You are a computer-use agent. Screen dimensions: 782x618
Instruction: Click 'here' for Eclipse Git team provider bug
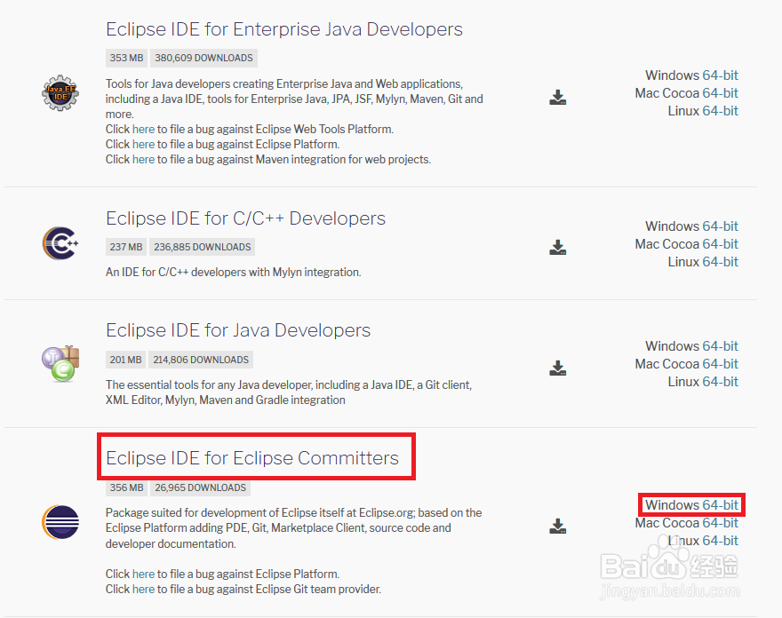point(144,589)
